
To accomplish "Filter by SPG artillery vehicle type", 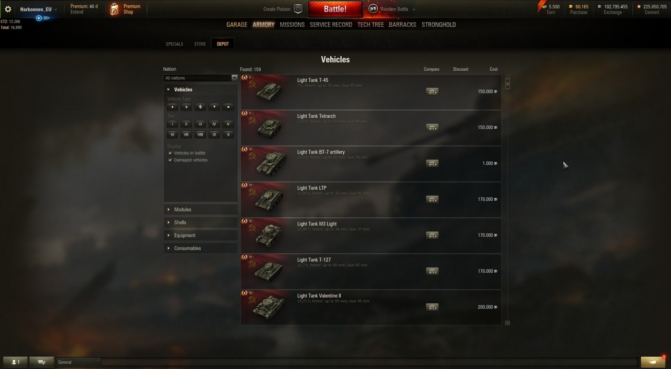I will click(x=229, y=107).
